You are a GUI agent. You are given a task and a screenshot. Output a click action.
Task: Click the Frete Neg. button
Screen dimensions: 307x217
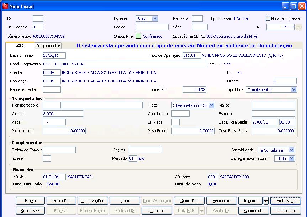(285, 201)
